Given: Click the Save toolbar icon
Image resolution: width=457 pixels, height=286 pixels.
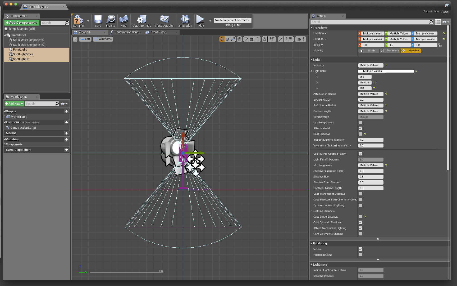Looking at the screenshot, I should (x=98, y=21).
